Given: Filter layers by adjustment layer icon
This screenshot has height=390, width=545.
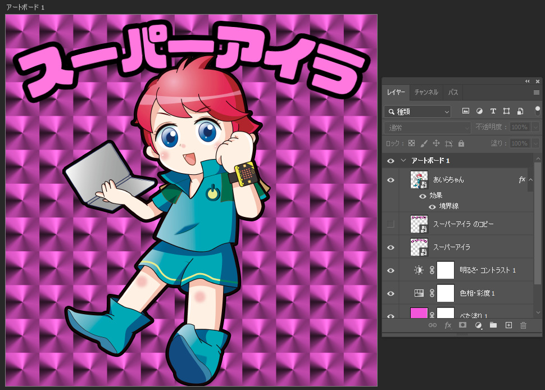Looking at the screenshot, I should [x=479, y=111].
